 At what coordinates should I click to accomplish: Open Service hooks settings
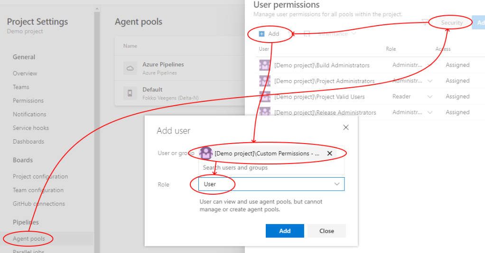pos(31,127)
